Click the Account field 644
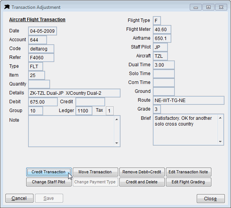Image resolution: width=231 pixels, height=208 pixels. [37, 40]
